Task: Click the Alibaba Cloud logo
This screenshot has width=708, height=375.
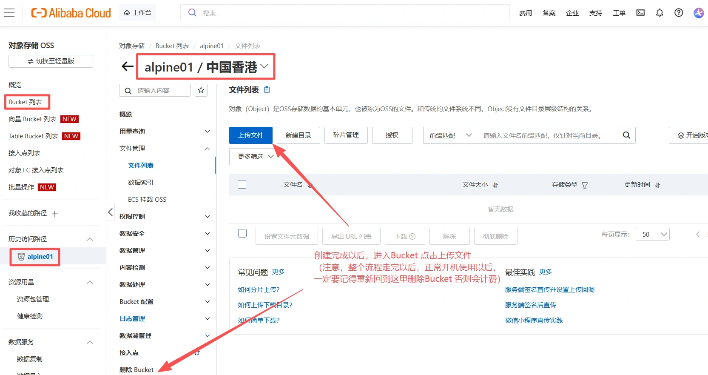Action: (x=71, y=13)
